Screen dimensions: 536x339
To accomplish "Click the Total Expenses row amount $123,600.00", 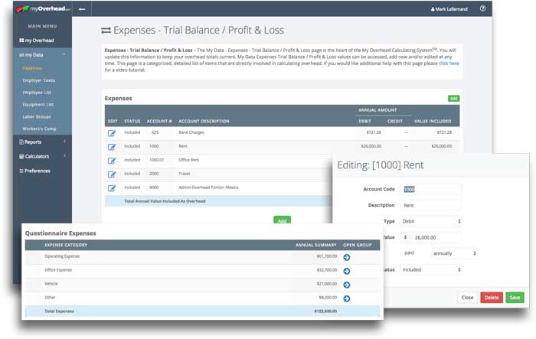I will 325,311.
